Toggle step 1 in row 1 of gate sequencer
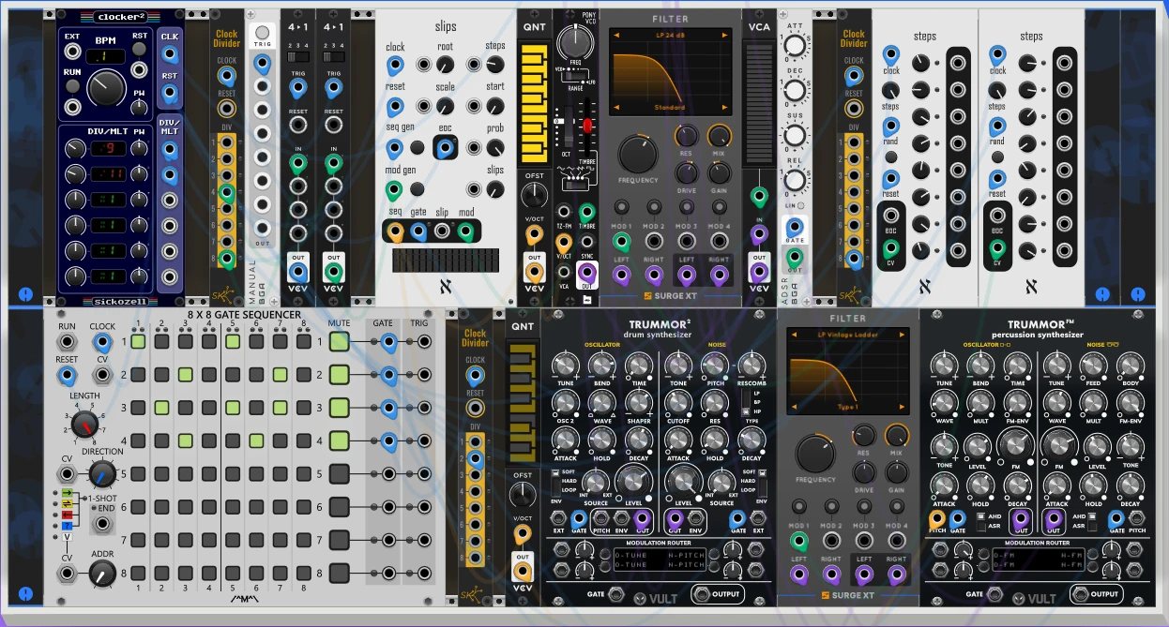The height and width of the screenshot is (627, 1169). (x=139, y=342)
